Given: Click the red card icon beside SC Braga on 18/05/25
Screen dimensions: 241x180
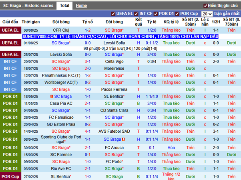Looking at the screenshot, I should tap(52, 96).
